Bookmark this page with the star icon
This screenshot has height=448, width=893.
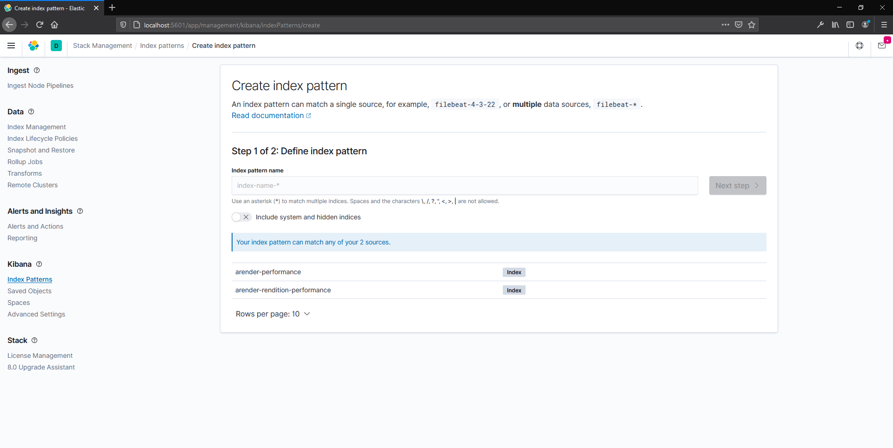pos(752,25)
